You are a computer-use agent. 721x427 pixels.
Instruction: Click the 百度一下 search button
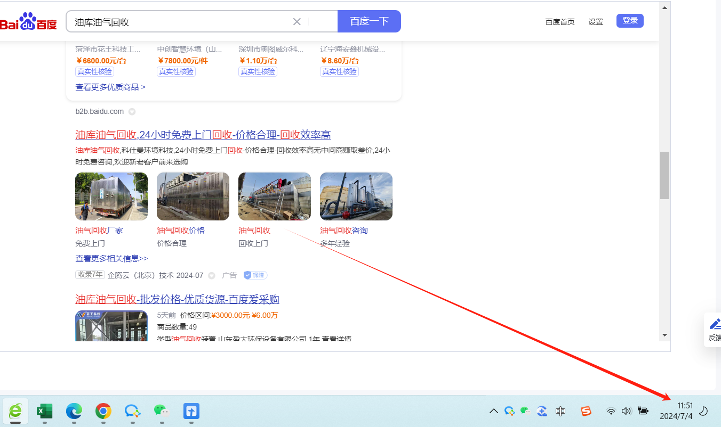point(369,21)
